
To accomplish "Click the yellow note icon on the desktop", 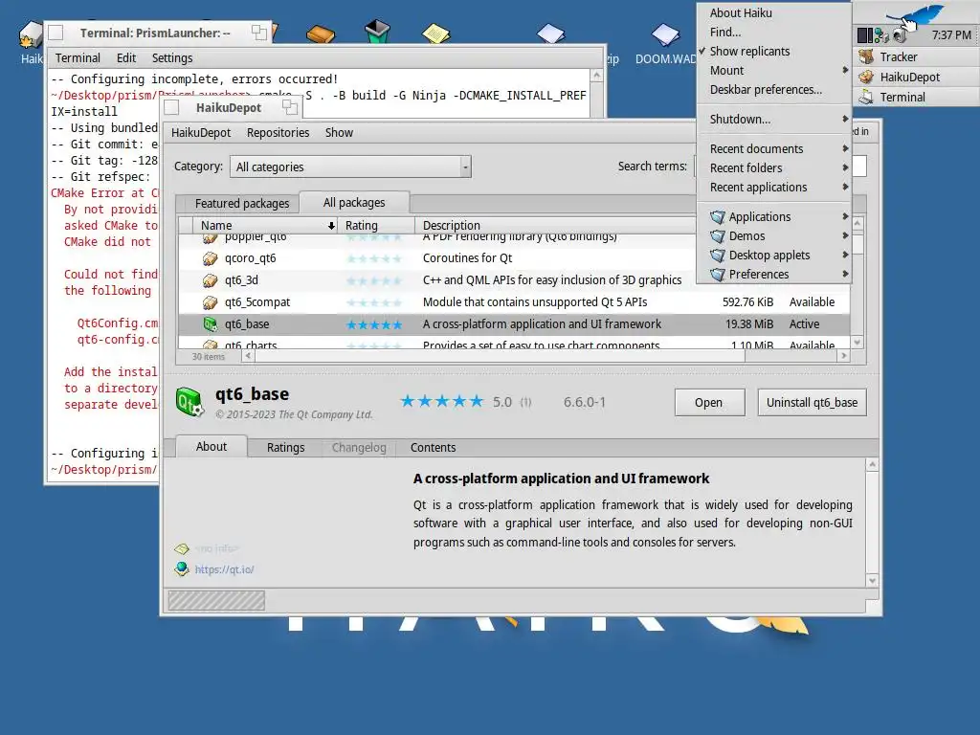I will coord(435,33).
